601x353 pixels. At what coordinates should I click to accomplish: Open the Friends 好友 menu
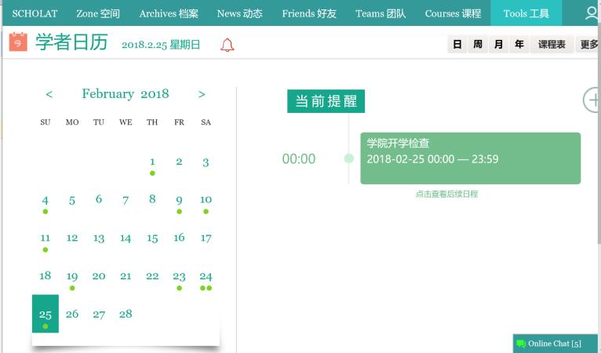(309, 13)
